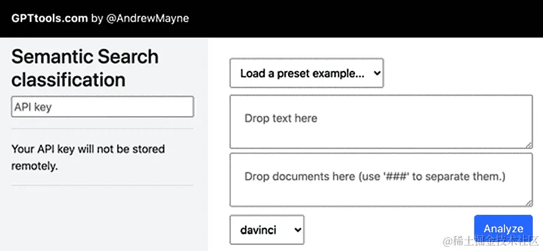Click the '###' separator hint in documents box
This screenshot has height=251, width=543.
[391, 177]
